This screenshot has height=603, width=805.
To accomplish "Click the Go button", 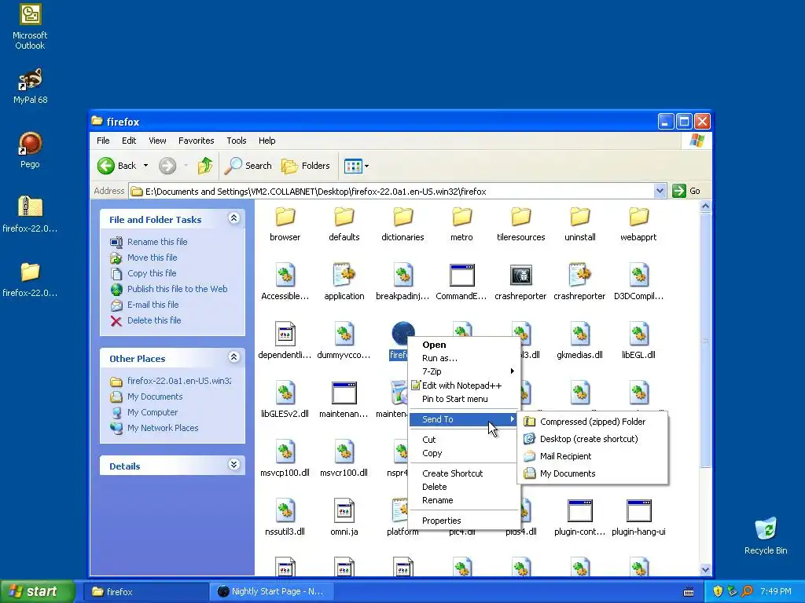I will coord(686,191).
